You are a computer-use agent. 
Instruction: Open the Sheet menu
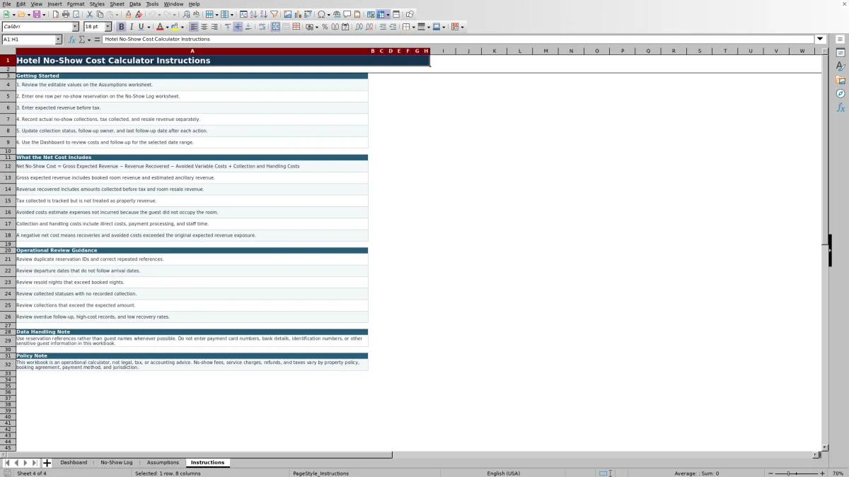[117, 4]
